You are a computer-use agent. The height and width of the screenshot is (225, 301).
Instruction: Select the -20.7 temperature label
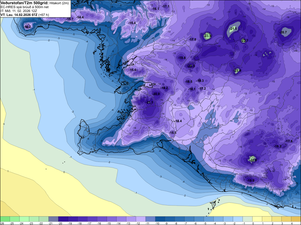283,32
